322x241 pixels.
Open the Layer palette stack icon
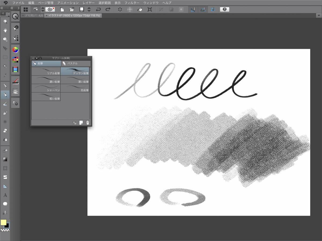16,92
